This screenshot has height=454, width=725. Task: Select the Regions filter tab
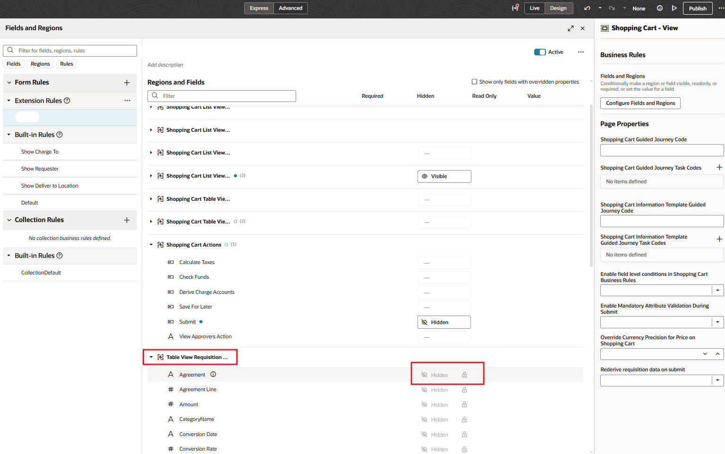(40, 64)
